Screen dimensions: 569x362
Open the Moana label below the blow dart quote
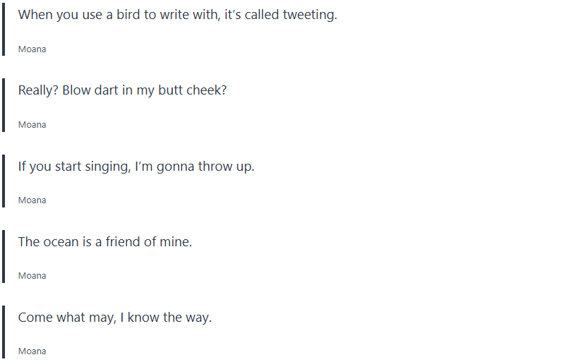pos(32,125)
